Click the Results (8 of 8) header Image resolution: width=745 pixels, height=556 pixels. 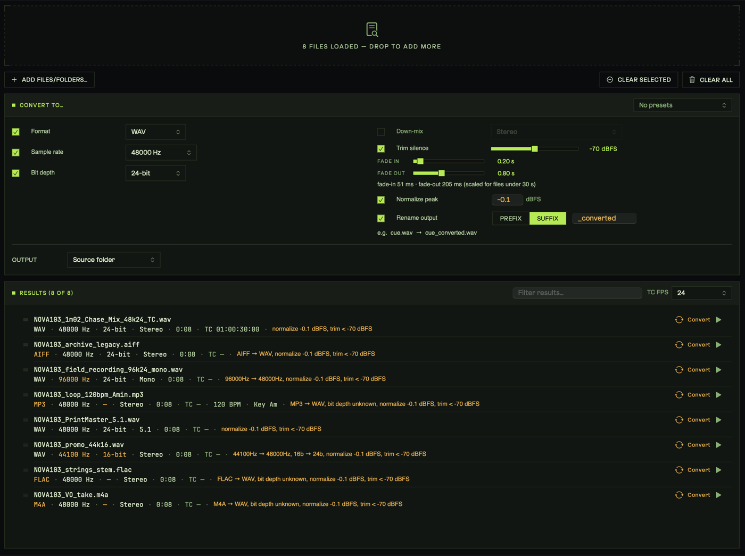(46, 293)
